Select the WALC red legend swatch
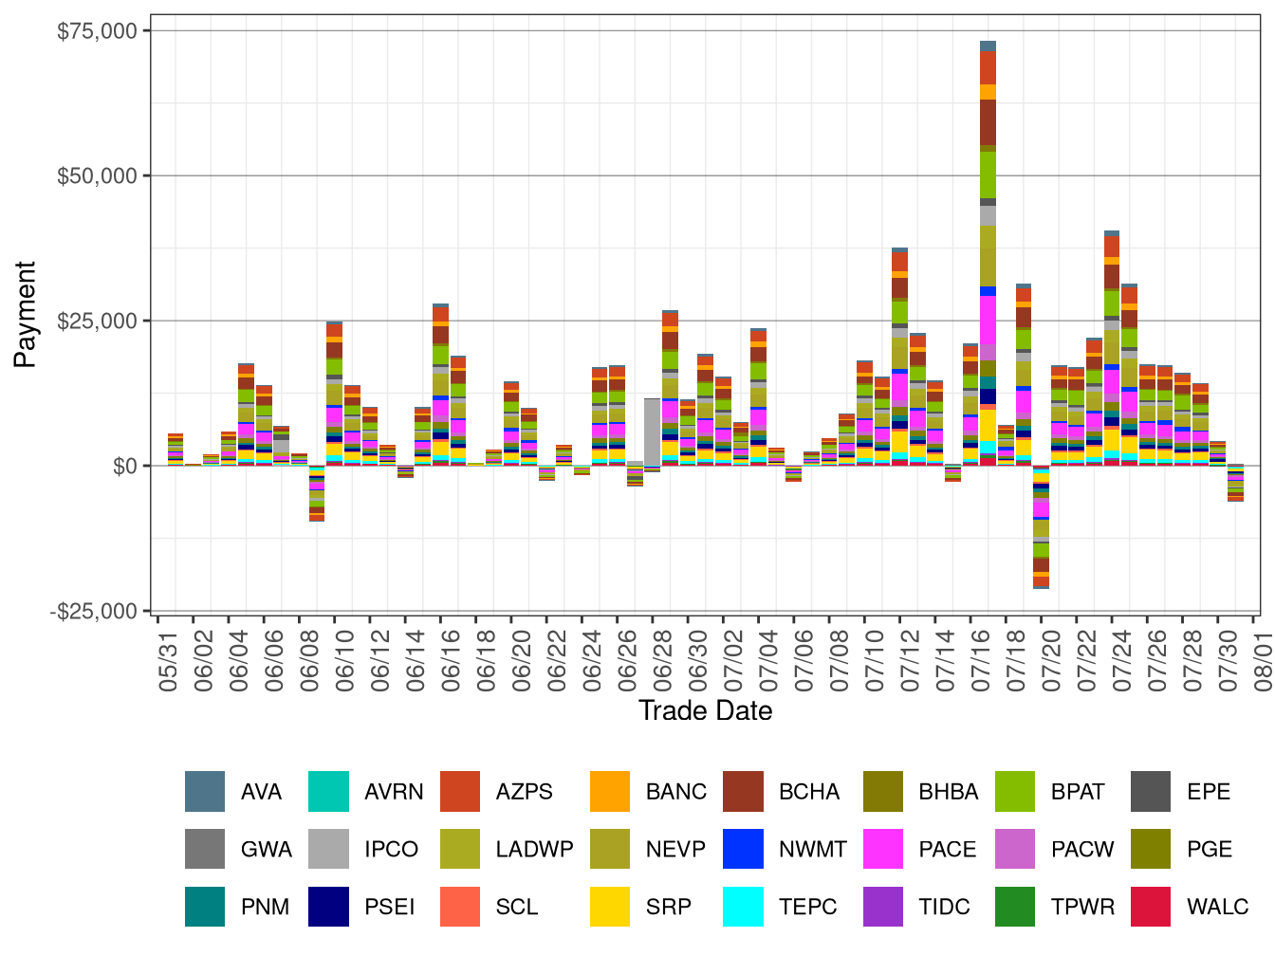Screen dimensions: 1275x956 pos(1151,907)
